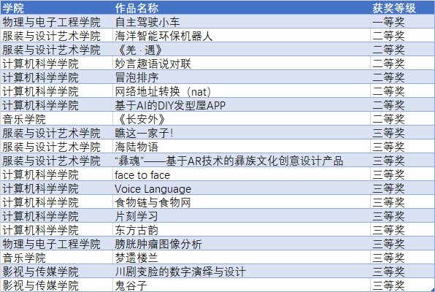This screenshot has height=292, width=435.
Task: Click the 《长安外》 project cell
Action: pos(242,118)
